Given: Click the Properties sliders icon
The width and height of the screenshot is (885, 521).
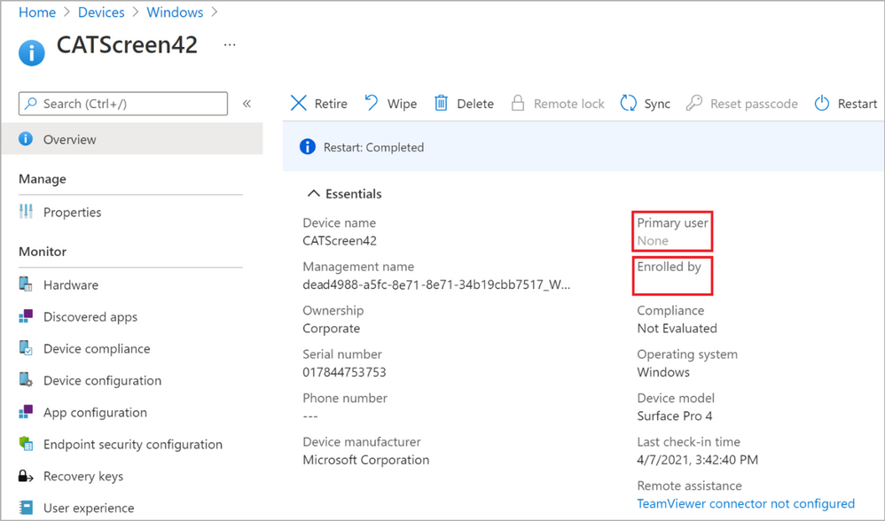Looking at the screenshot, I should (26, 212).
